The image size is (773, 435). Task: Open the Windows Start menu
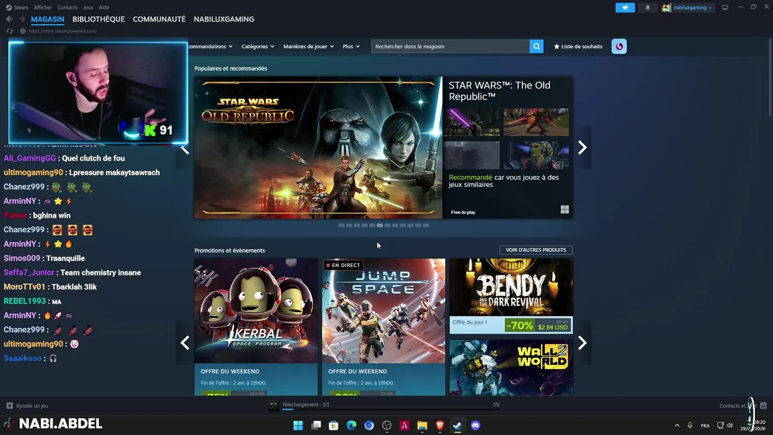tap(298, 425)
